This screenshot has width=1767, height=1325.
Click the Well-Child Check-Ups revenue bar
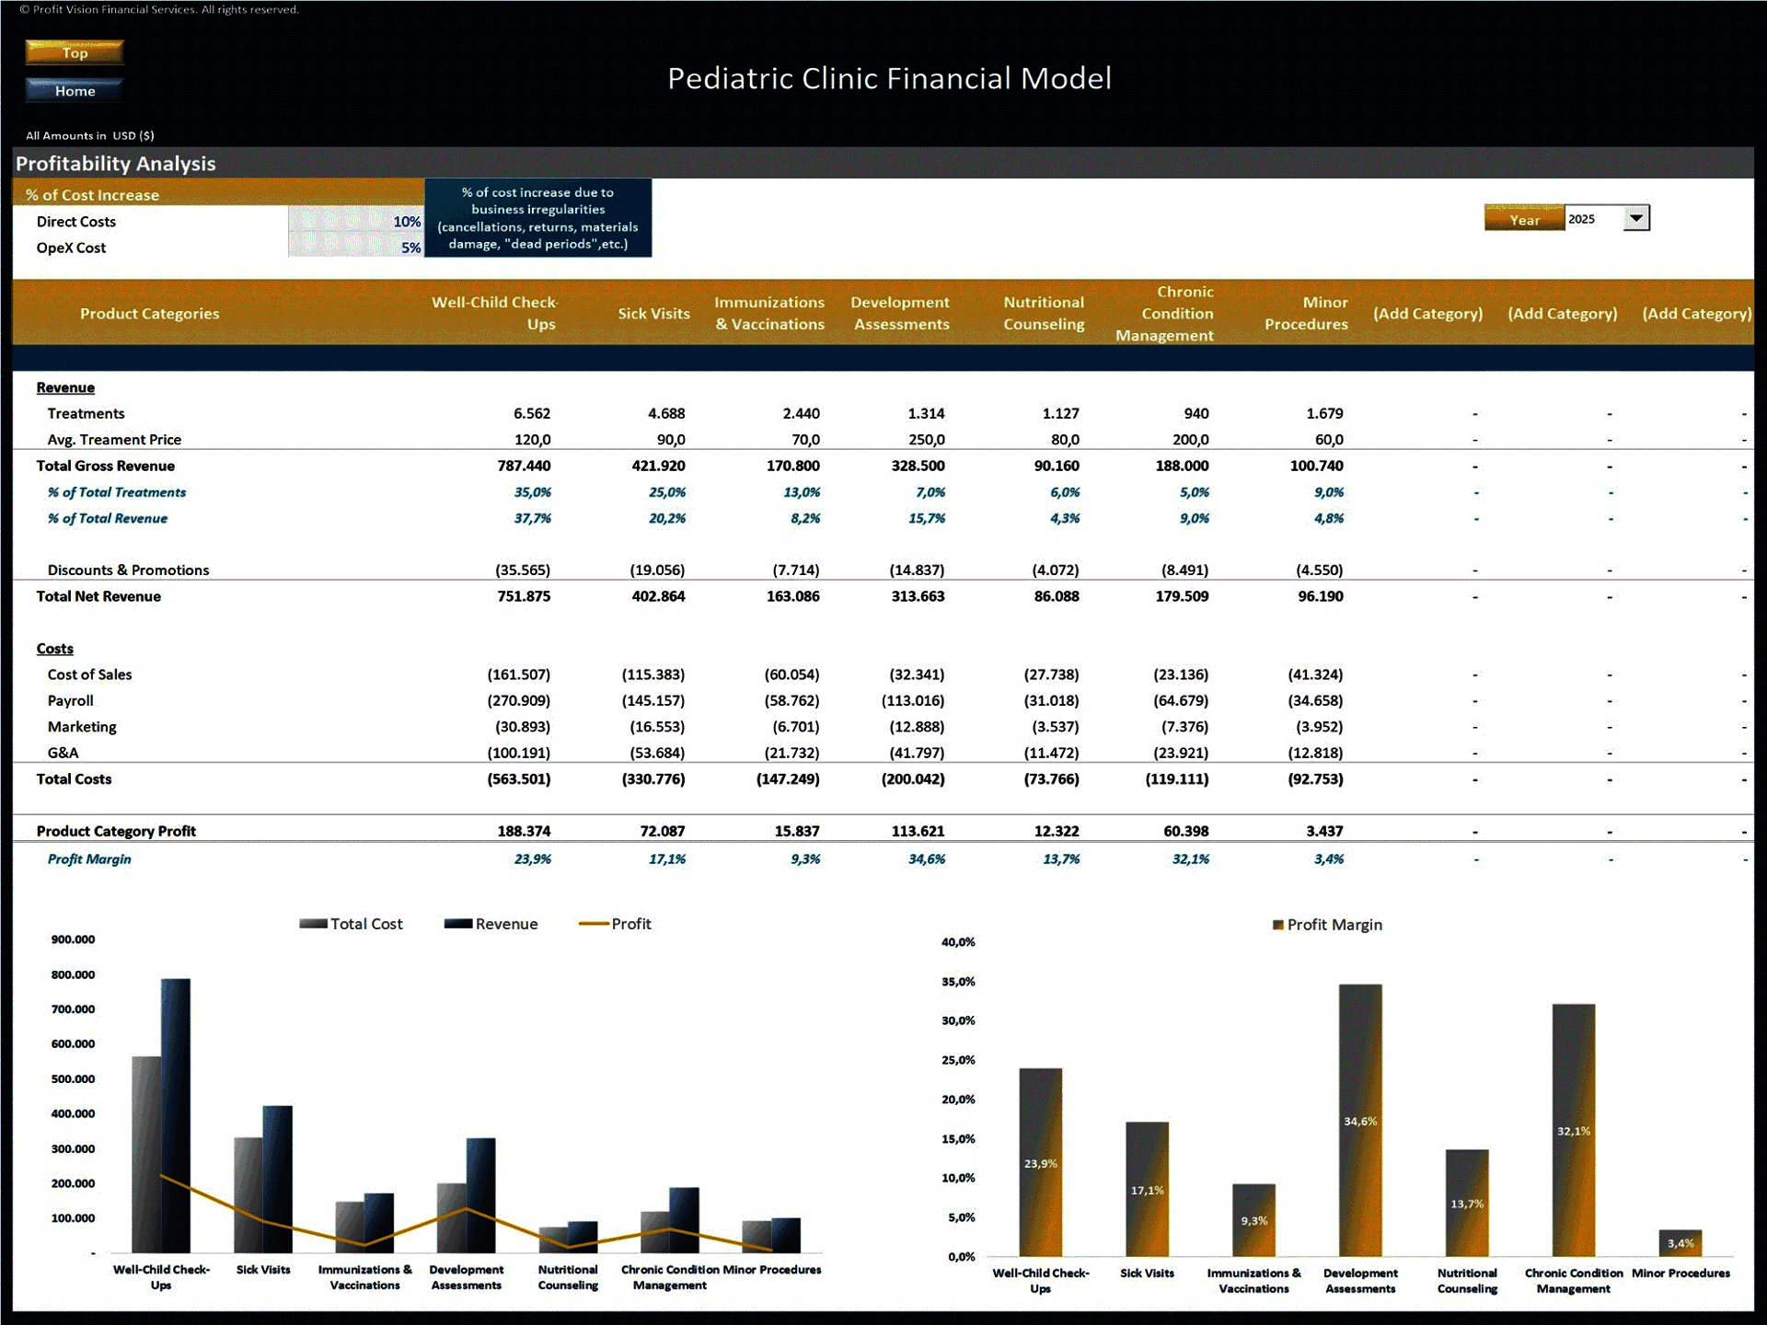pyautogui.click(x=176, y=1115)
